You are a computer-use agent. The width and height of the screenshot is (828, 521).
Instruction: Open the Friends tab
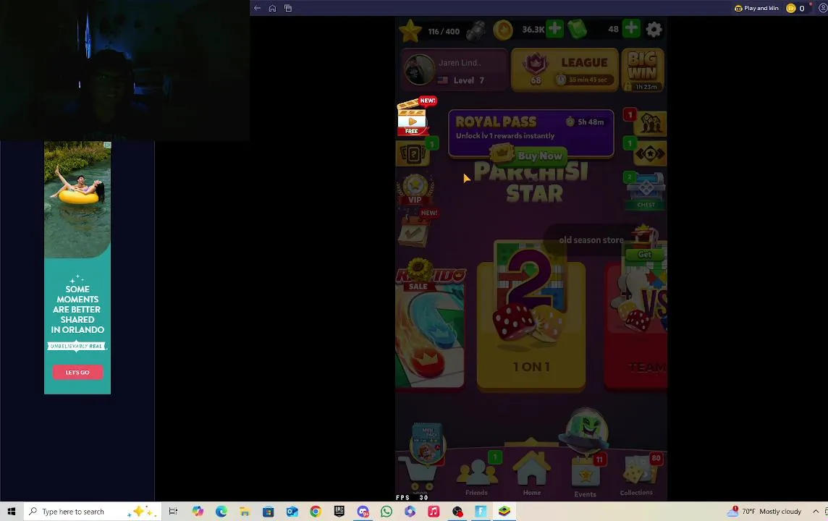coord(477,475)
